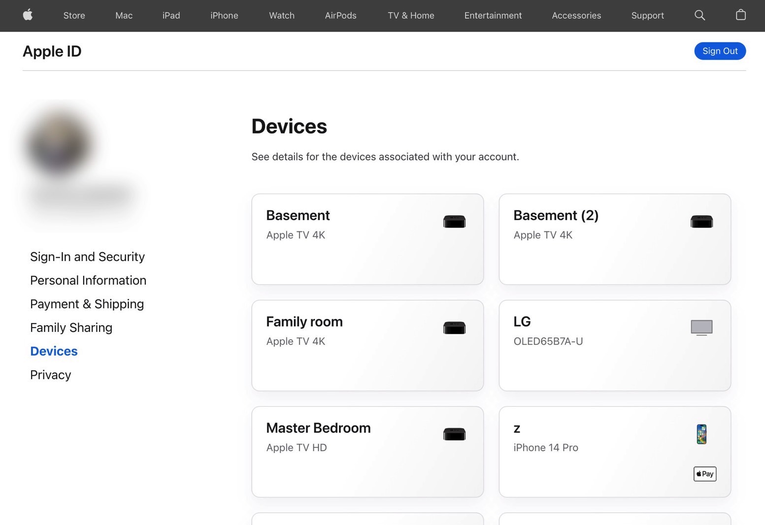Image resolution: width=765 pixels, height=525 pixels.
Task: Open Store in the top navigation
Action: pyautogui.click(x=74, y=16)
